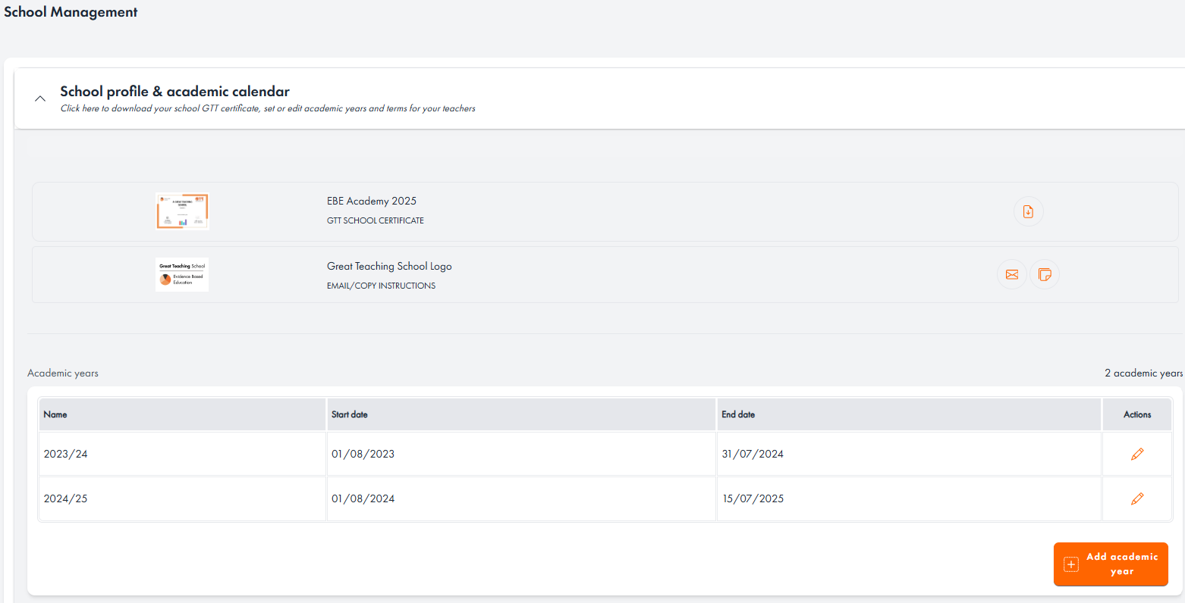
Task: Click the School Management page title
Action: click(71, 12)
